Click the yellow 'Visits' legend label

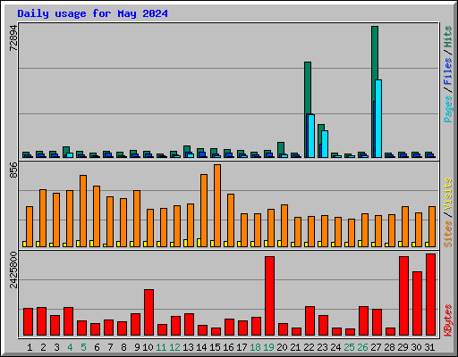[x=448, y=195]
